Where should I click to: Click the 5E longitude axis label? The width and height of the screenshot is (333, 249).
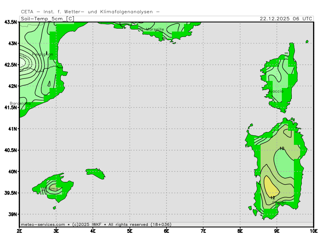[129, 230]
